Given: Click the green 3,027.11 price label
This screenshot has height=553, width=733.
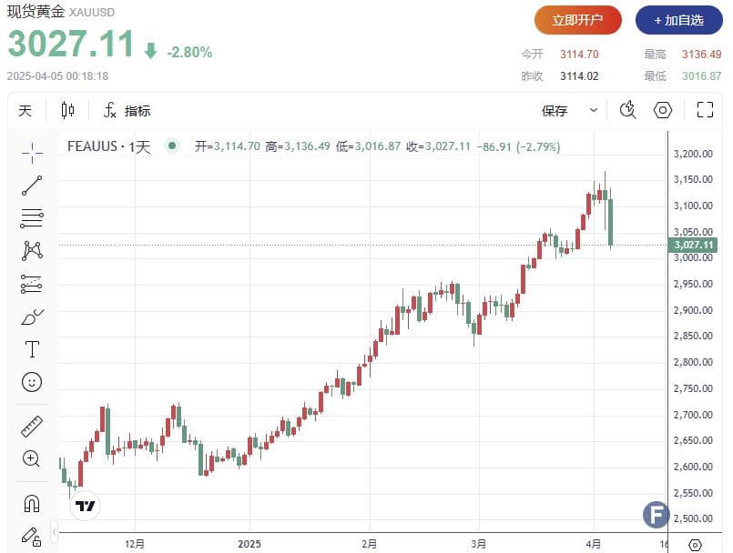Looking at the screenshot, I should 693,245.
